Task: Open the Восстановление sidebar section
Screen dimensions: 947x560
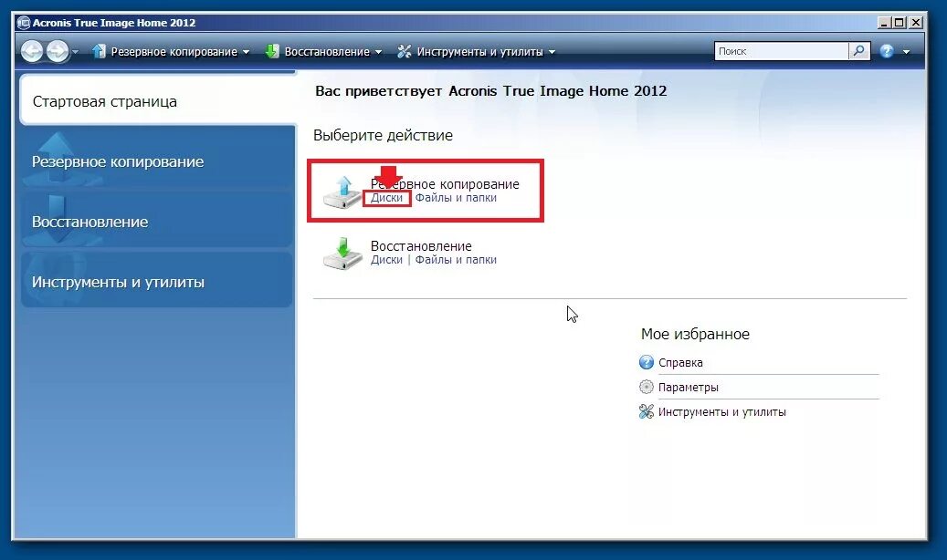Action: pos(157,222)
